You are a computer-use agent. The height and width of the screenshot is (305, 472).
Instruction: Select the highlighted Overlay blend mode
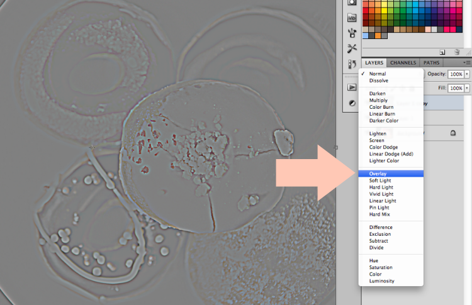coord(391,174)
